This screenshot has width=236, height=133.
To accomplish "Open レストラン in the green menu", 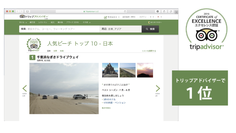I will tap(43, 22).
